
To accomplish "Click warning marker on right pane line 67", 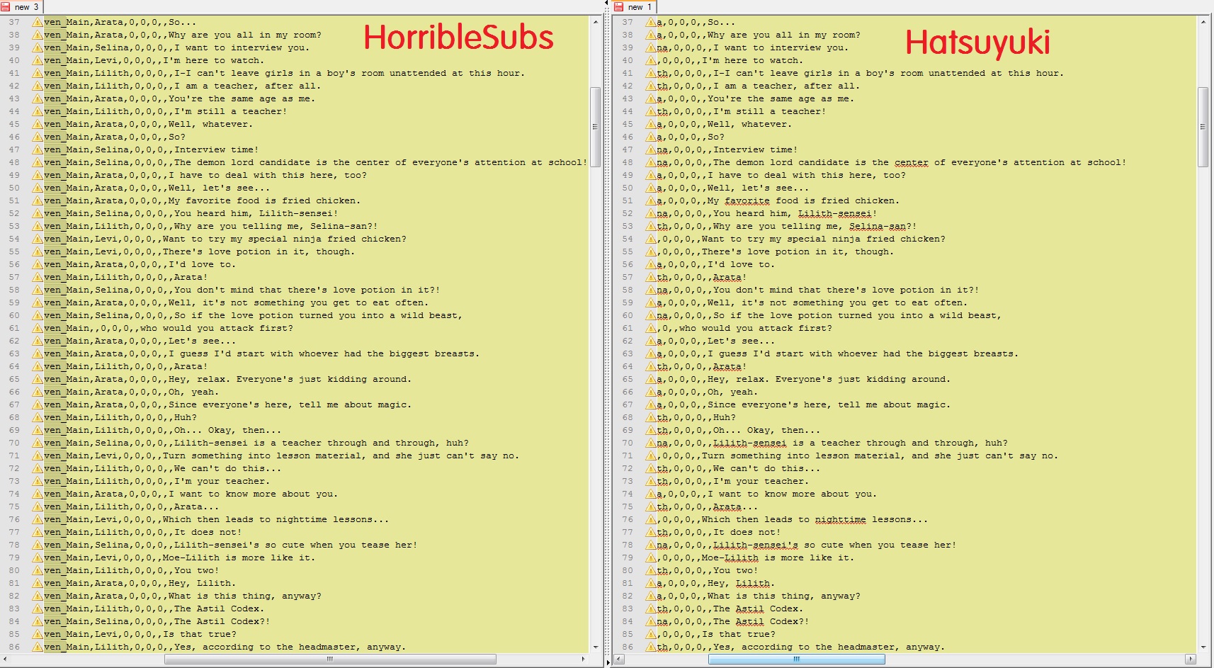I will click(x=650, y=404).
